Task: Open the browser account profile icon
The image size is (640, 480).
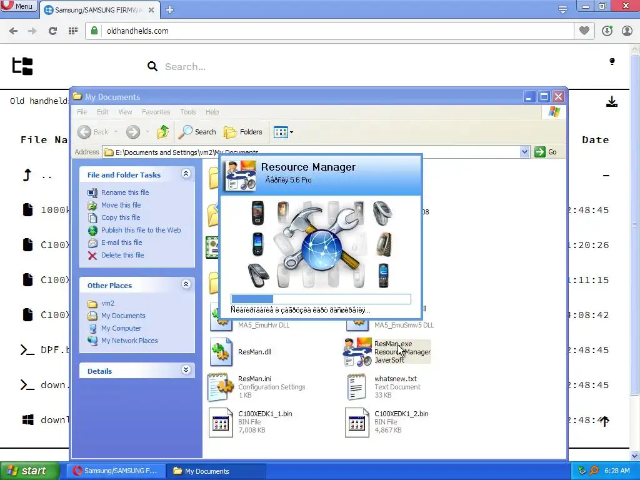Action: pos(627,31)
